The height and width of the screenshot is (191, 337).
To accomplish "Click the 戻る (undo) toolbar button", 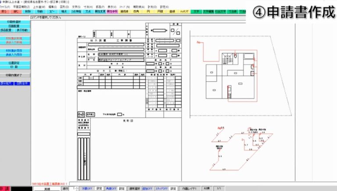I will 5,11.
